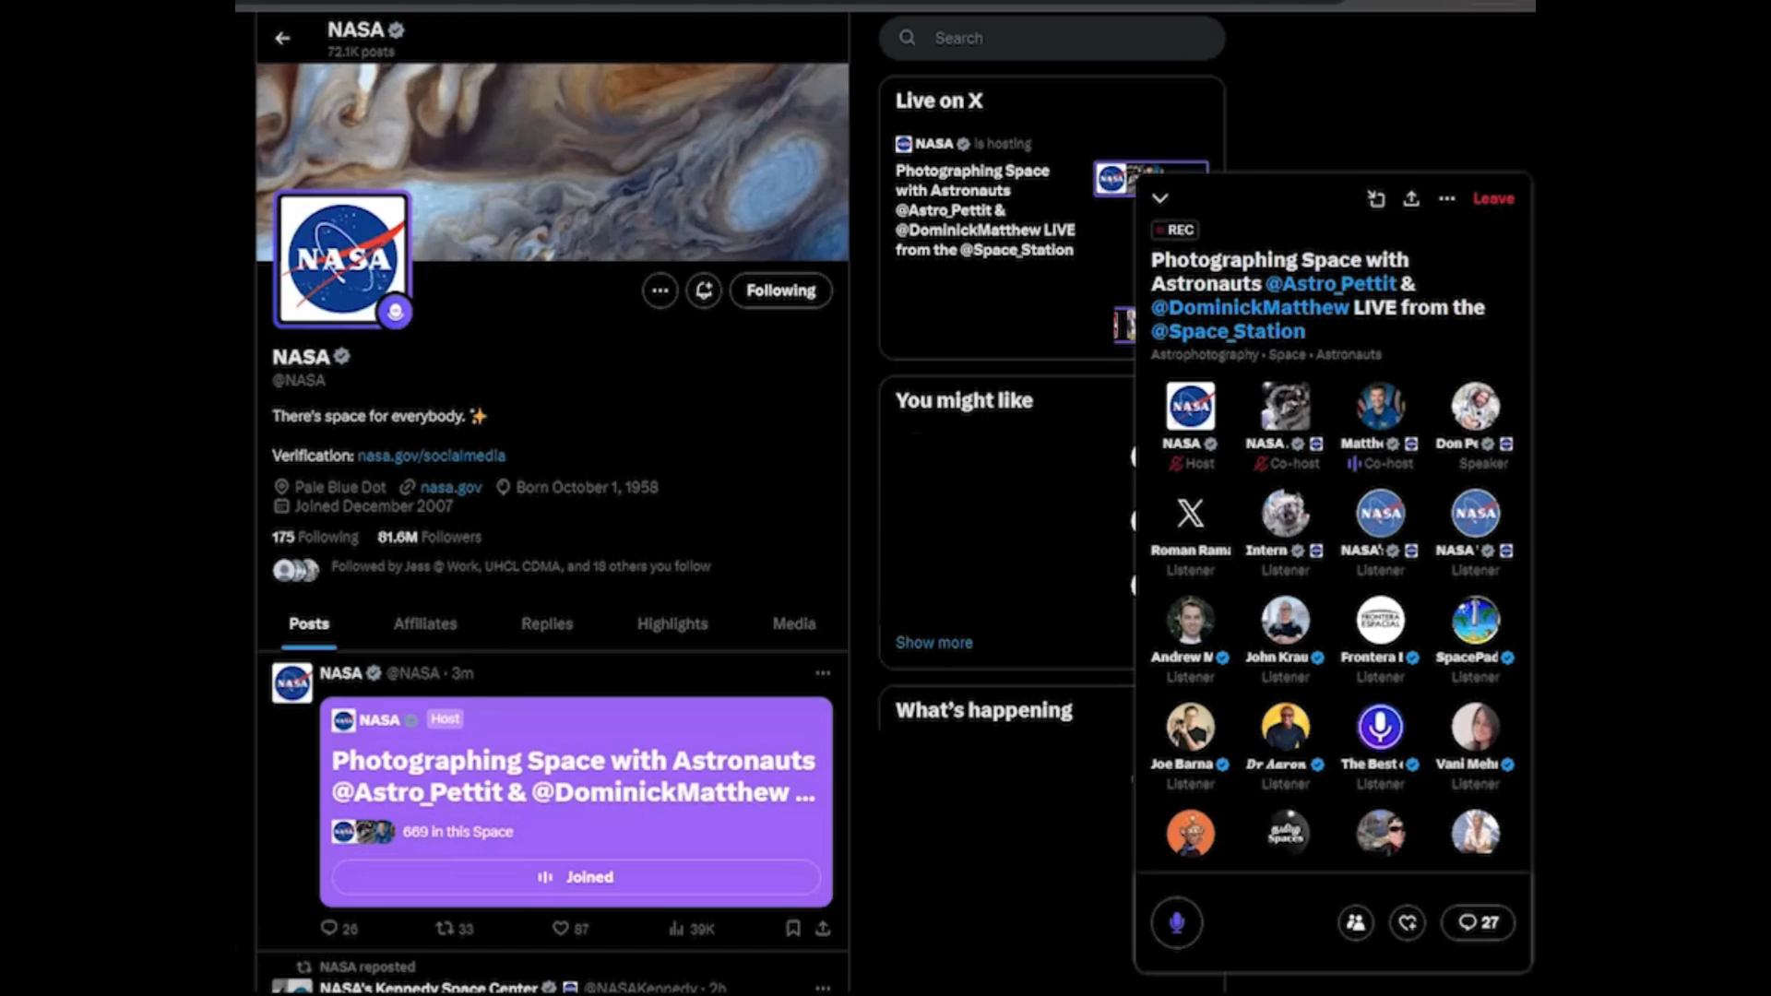Click Leave to exit the Space

(1493, 198)
